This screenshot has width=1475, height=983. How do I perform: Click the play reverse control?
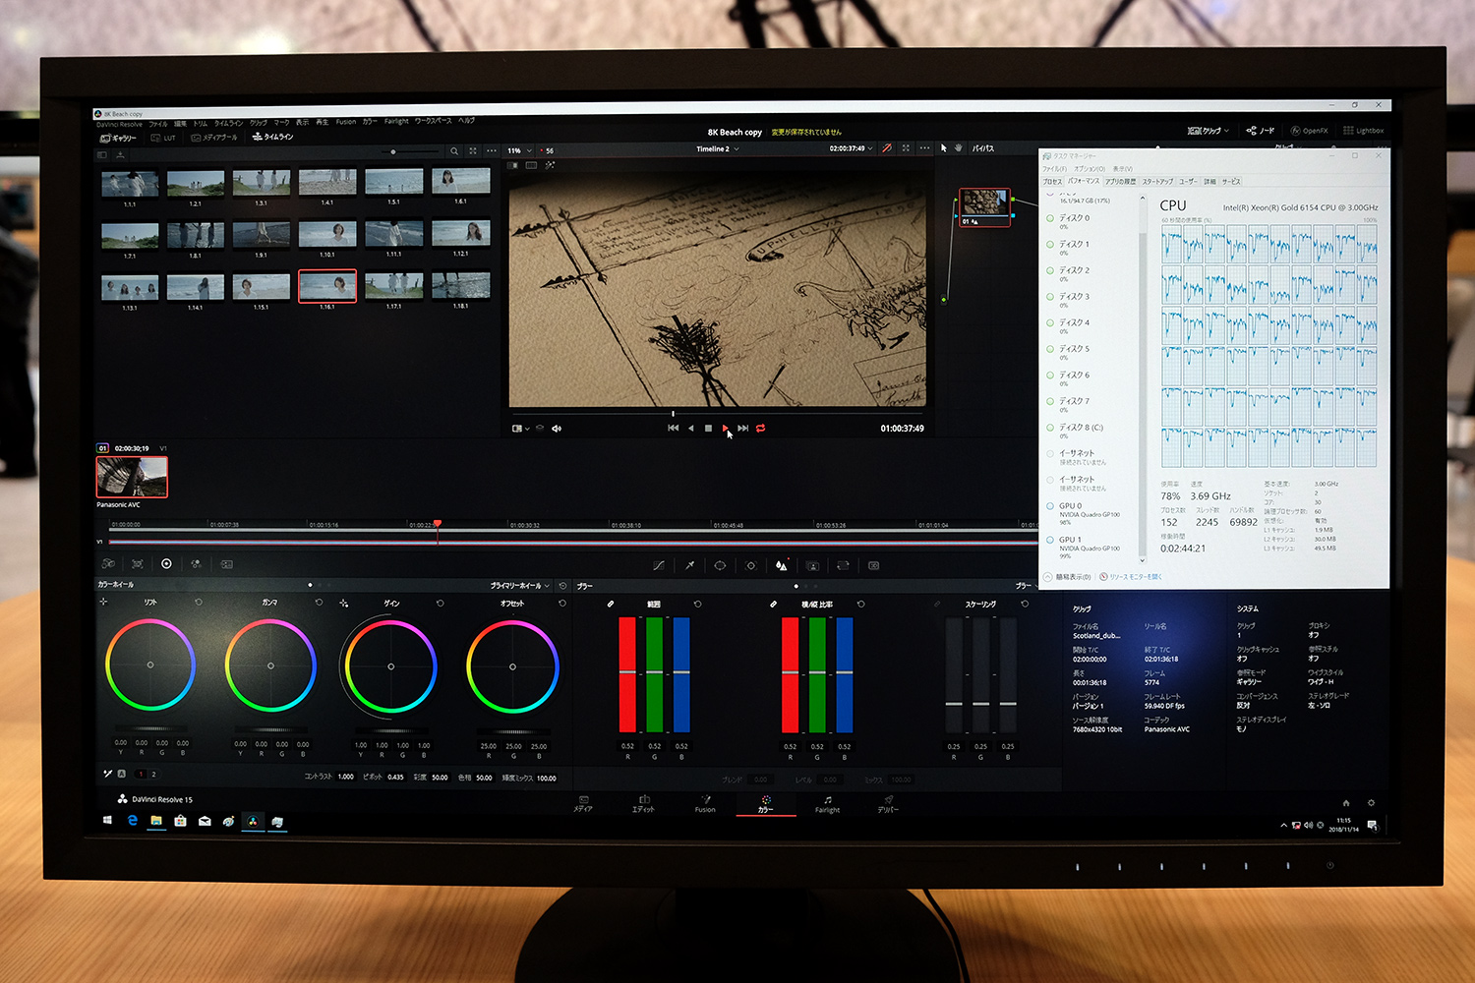click(x=690, y=429)
